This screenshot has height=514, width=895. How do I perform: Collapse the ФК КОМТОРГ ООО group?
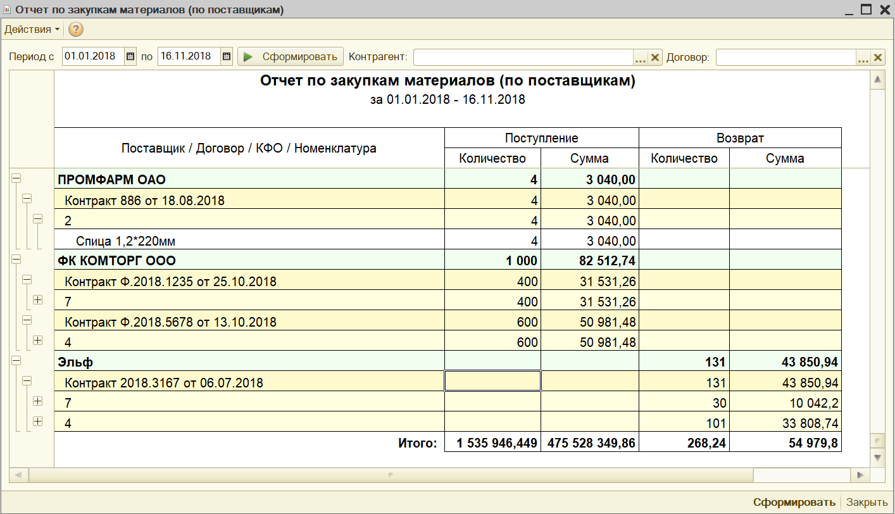pos(16,260)
